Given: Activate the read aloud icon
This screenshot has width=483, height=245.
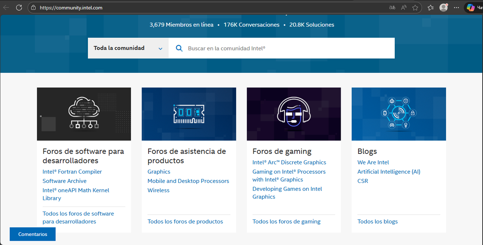Looking at the screenshot, I should pyautogui.click(x=404, y=8).
